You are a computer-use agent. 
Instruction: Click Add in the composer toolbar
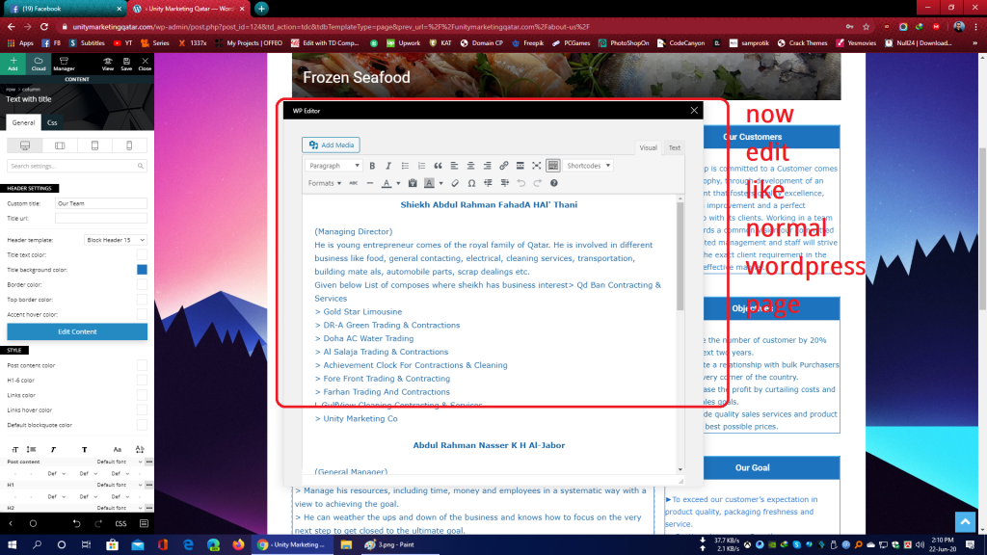(13, 64)
